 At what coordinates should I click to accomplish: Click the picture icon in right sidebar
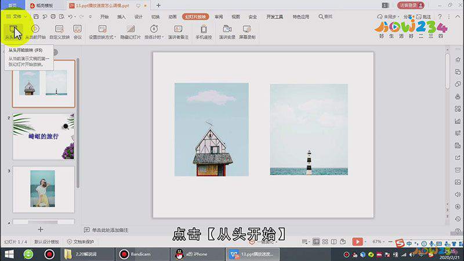click(458, 182)
